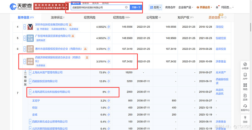Click help question mark beside 历史信息
The image size is (252, 130).
pos(225,17)
